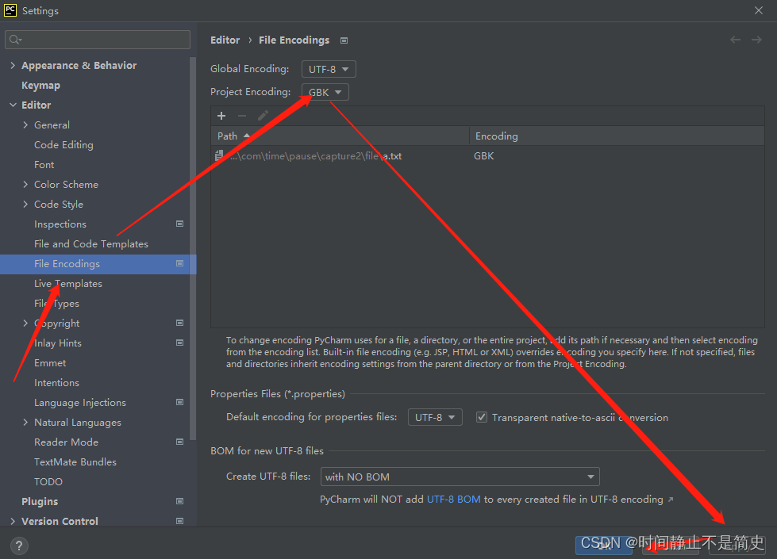Click Editor breadcrumb link
The image size is (777, 559).
[225, 40]
